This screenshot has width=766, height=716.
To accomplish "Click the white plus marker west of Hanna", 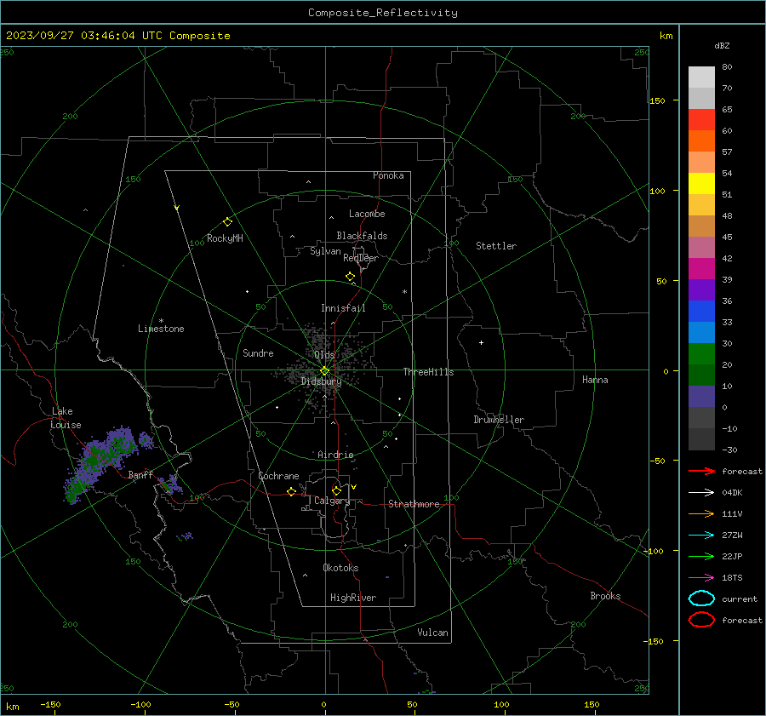I will tap(481, 342).
